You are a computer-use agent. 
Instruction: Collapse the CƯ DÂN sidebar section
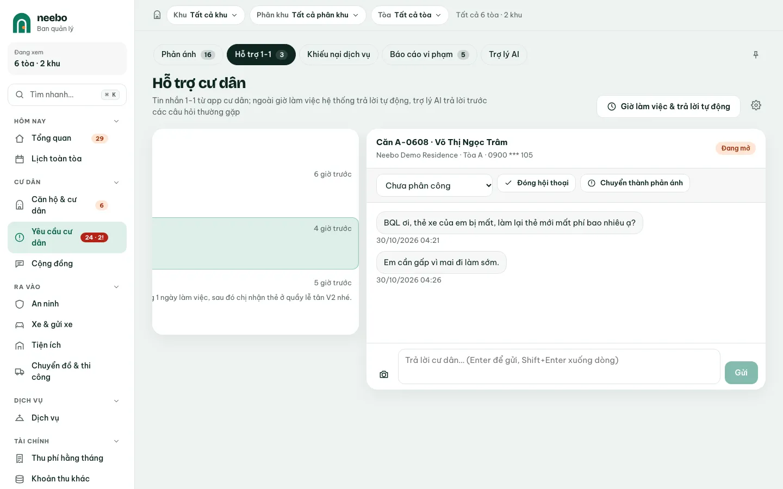click(116, 183)
